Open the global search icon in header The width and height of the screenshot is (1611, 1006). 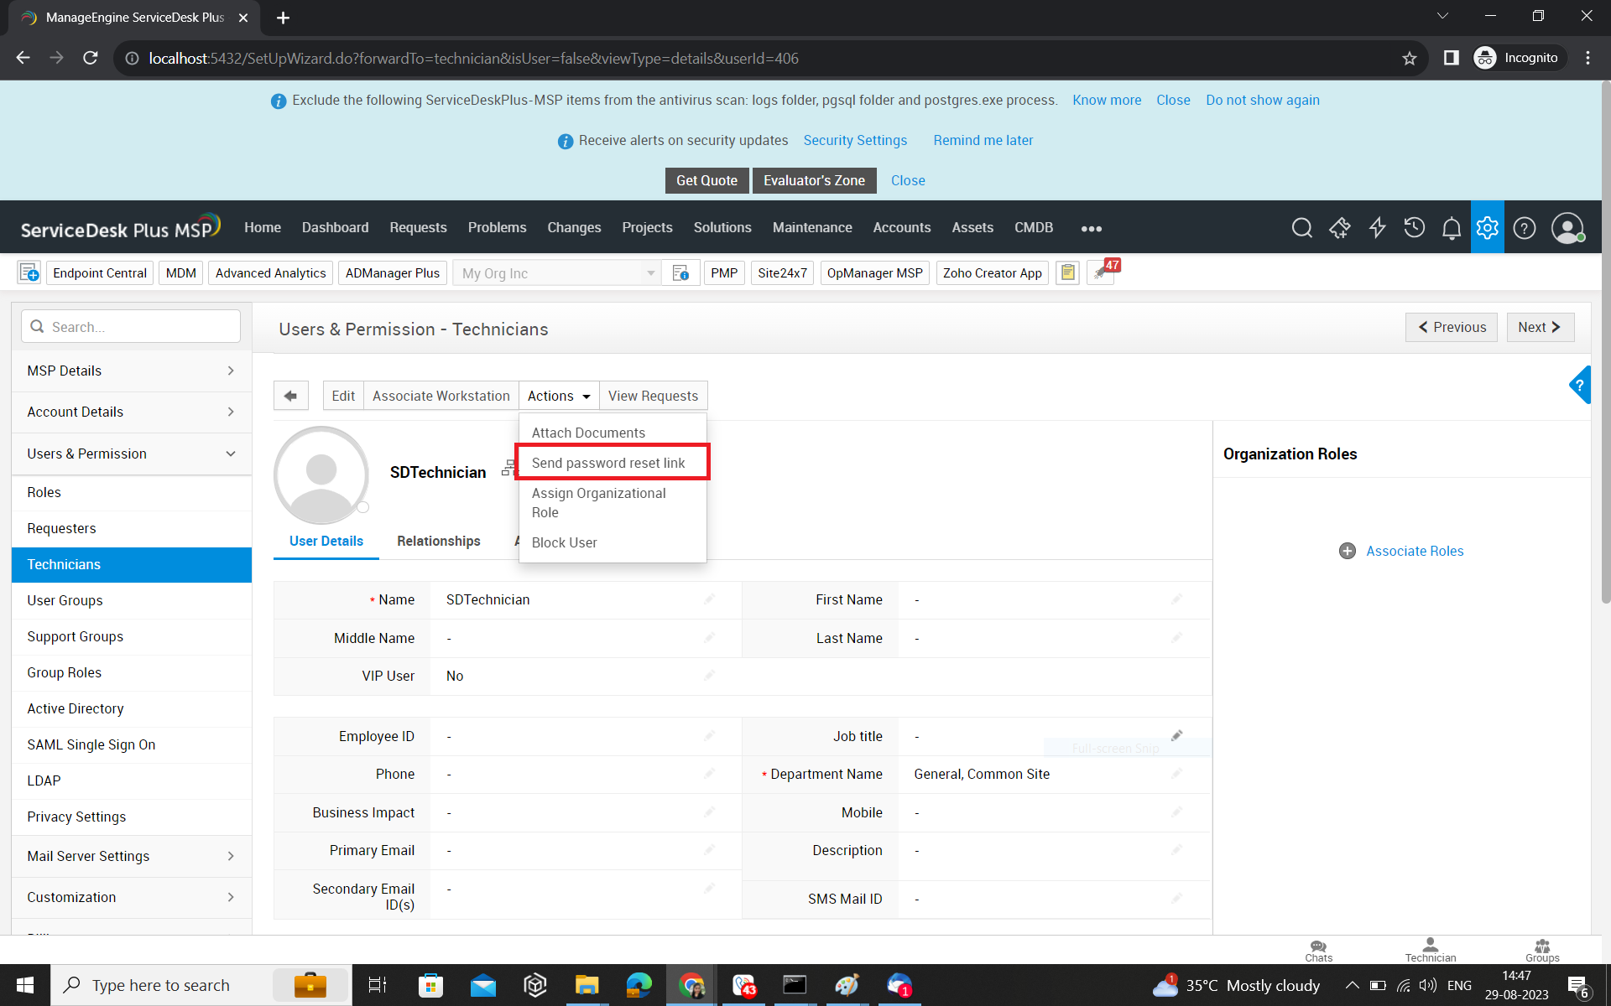tap(1301, 227)
